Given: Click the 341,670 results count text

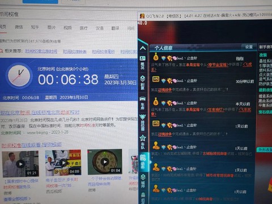Looking at the screenshot, I should pyautogui.click(x=31, y=41).
